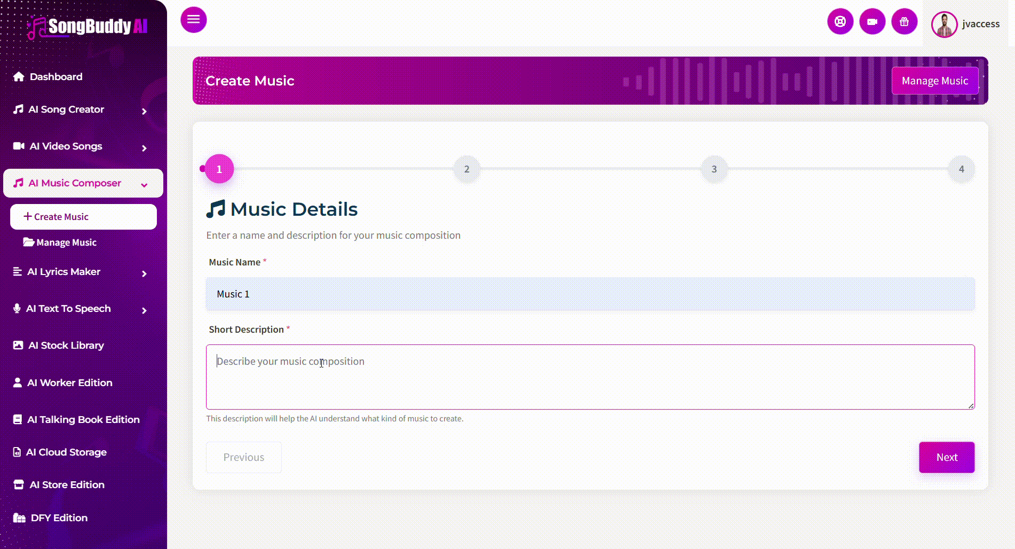
Task: Collapse the AI Music Composer section
Action: [x=144, y=185]
